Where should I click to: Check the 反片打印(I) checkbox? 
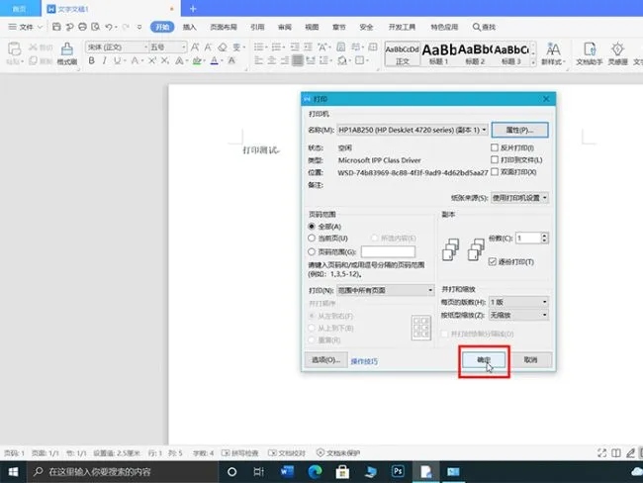[495, 147]
